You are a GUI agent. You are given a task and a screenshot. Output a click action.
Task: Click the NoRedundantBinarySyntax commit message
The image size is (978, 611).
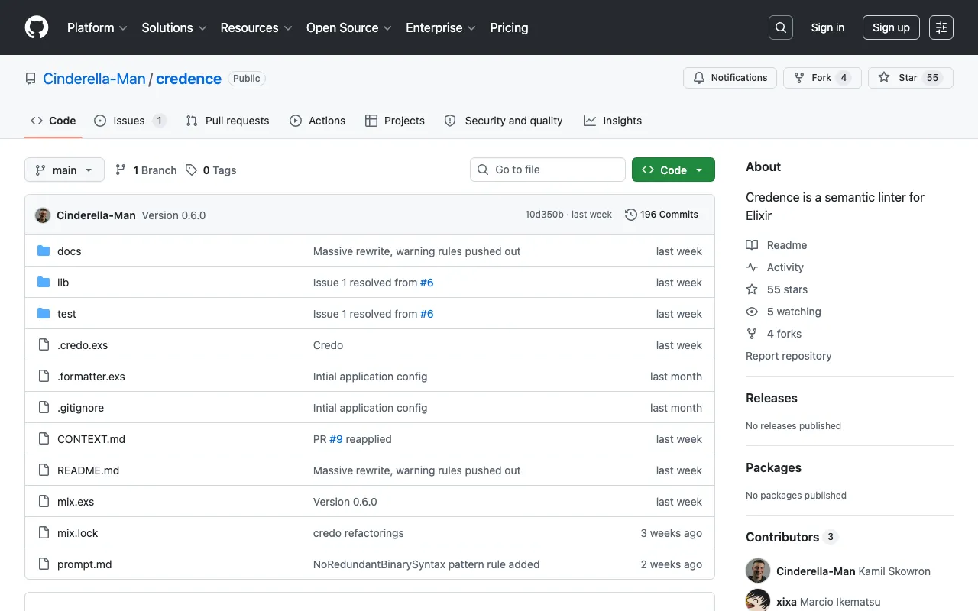pos(426,564)
